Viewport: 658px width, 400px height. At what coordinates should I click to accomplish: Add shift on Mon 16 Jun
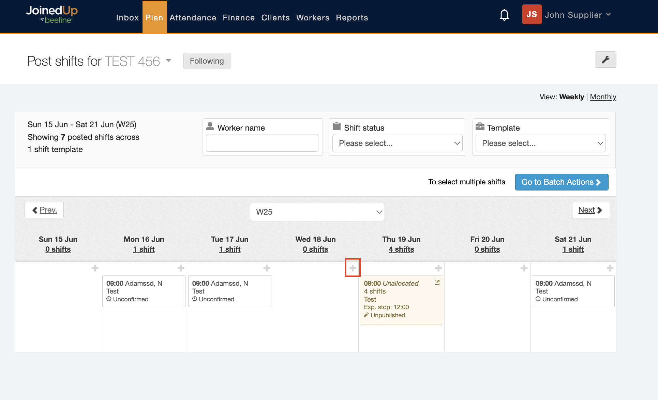[181, 268]
